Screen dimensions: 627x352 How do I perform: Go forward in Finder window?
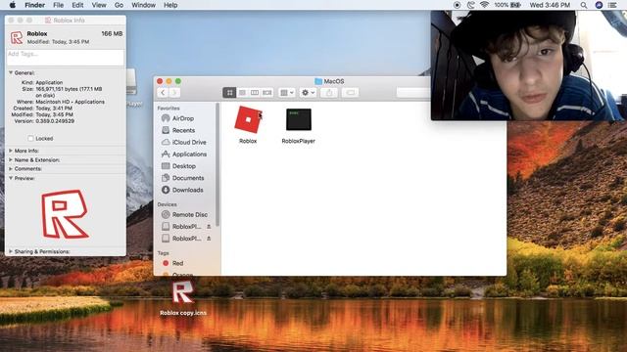click(174, 93)
